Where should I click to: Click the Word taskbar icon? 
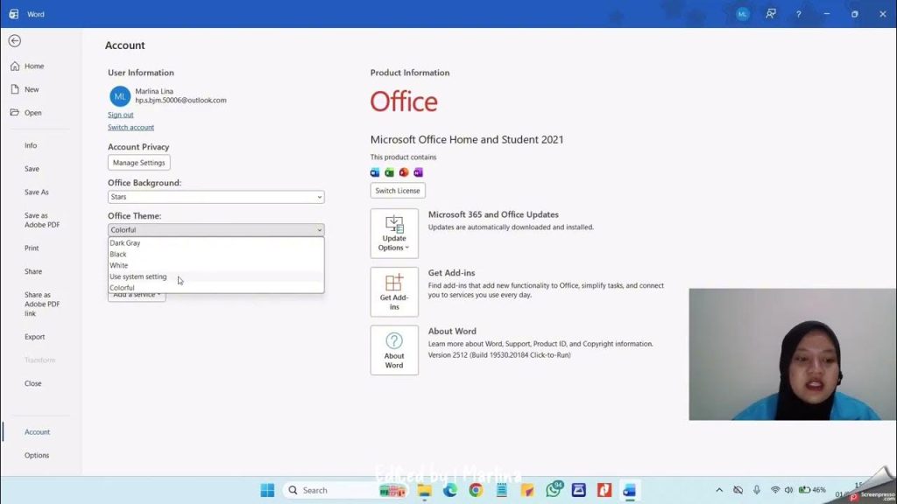pyautogui.click(x=630, y=490)
